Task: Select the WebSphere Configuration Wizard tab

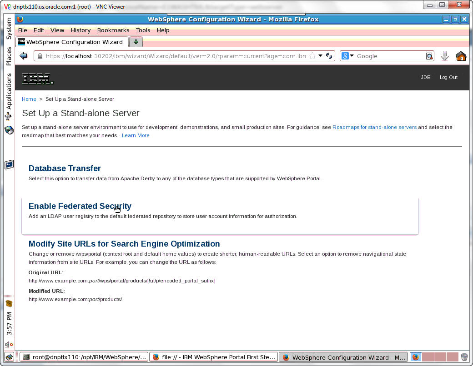Action: tap(72, 42)
